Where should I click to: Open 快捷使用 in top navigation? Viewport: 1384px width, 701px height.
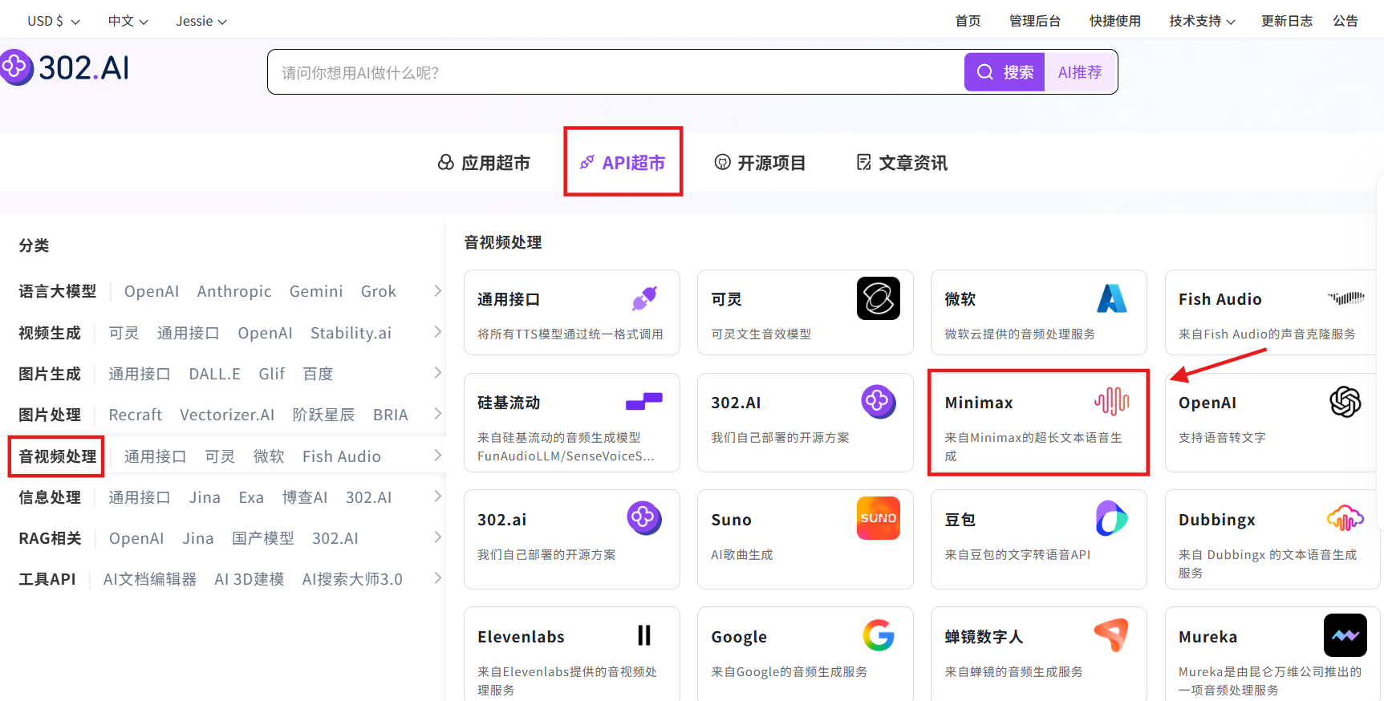[1114, 21]
